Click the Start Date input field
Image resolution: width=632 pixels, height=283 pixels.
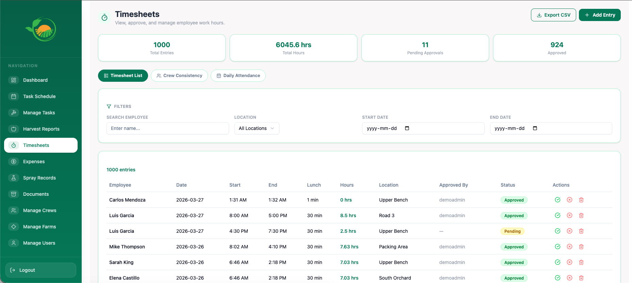(423, 128)
